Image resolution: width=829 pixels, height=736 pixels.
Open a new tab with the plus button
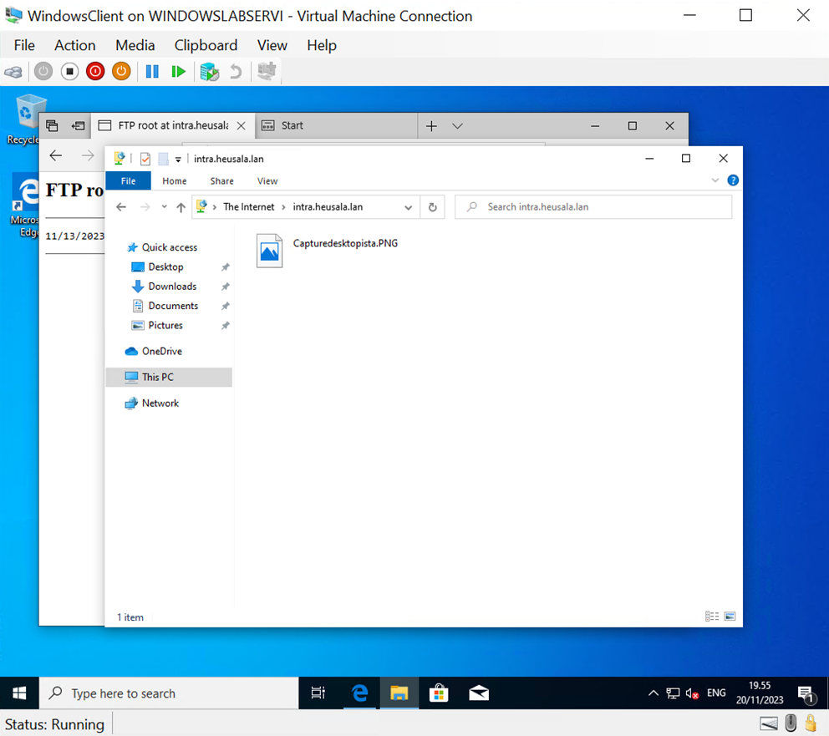tap(431, 125)
